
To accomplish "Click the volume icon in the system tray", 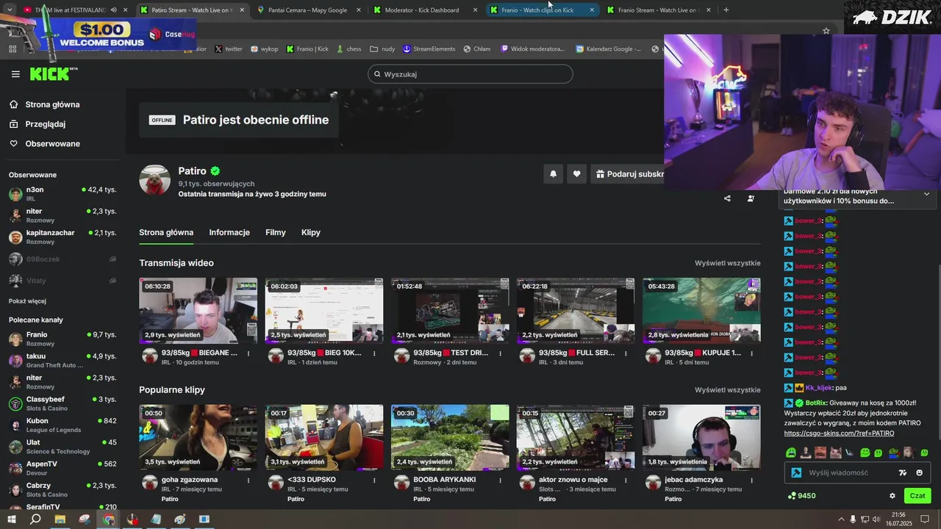I will (x=875, y=519).
